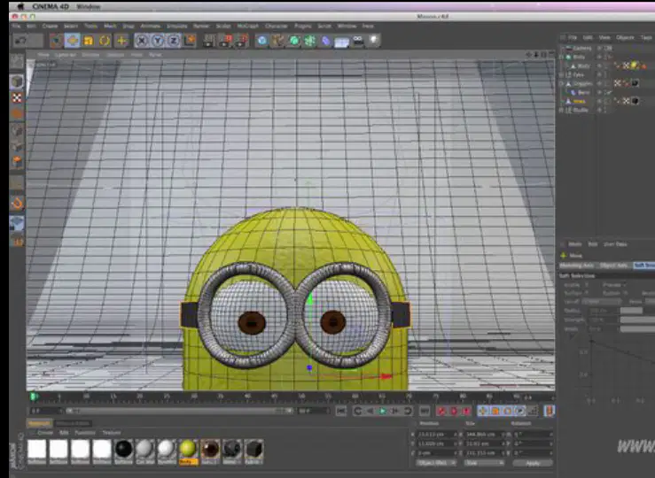
Task: Switch to the Object Axis tab
Action: pyautogui.click(x=613, y=266)
